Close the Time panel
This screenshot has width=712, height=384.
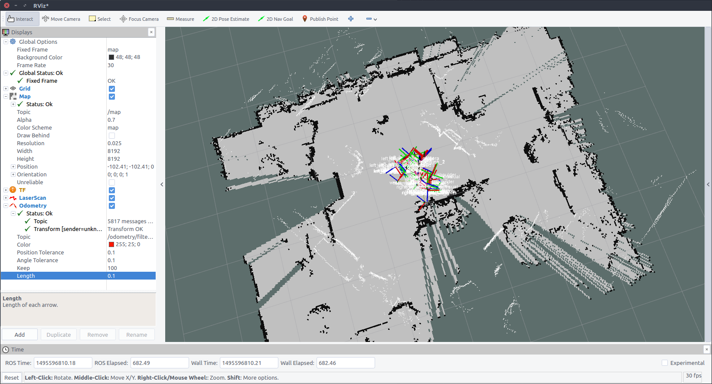coord(706,349)
